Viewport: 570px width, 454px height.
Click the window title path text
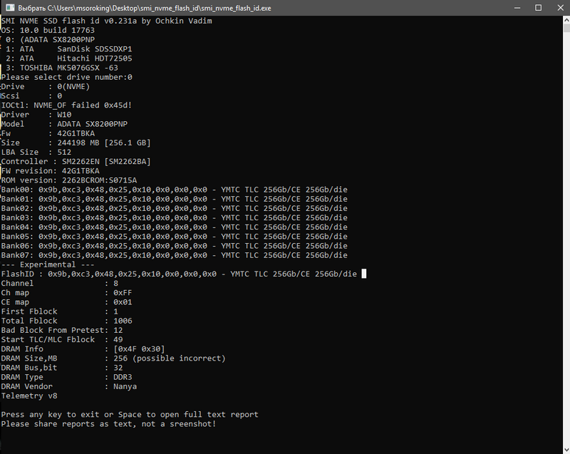tap(145, 8)
